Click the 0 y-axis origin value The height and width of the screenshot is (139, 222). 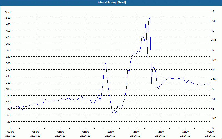10,128
